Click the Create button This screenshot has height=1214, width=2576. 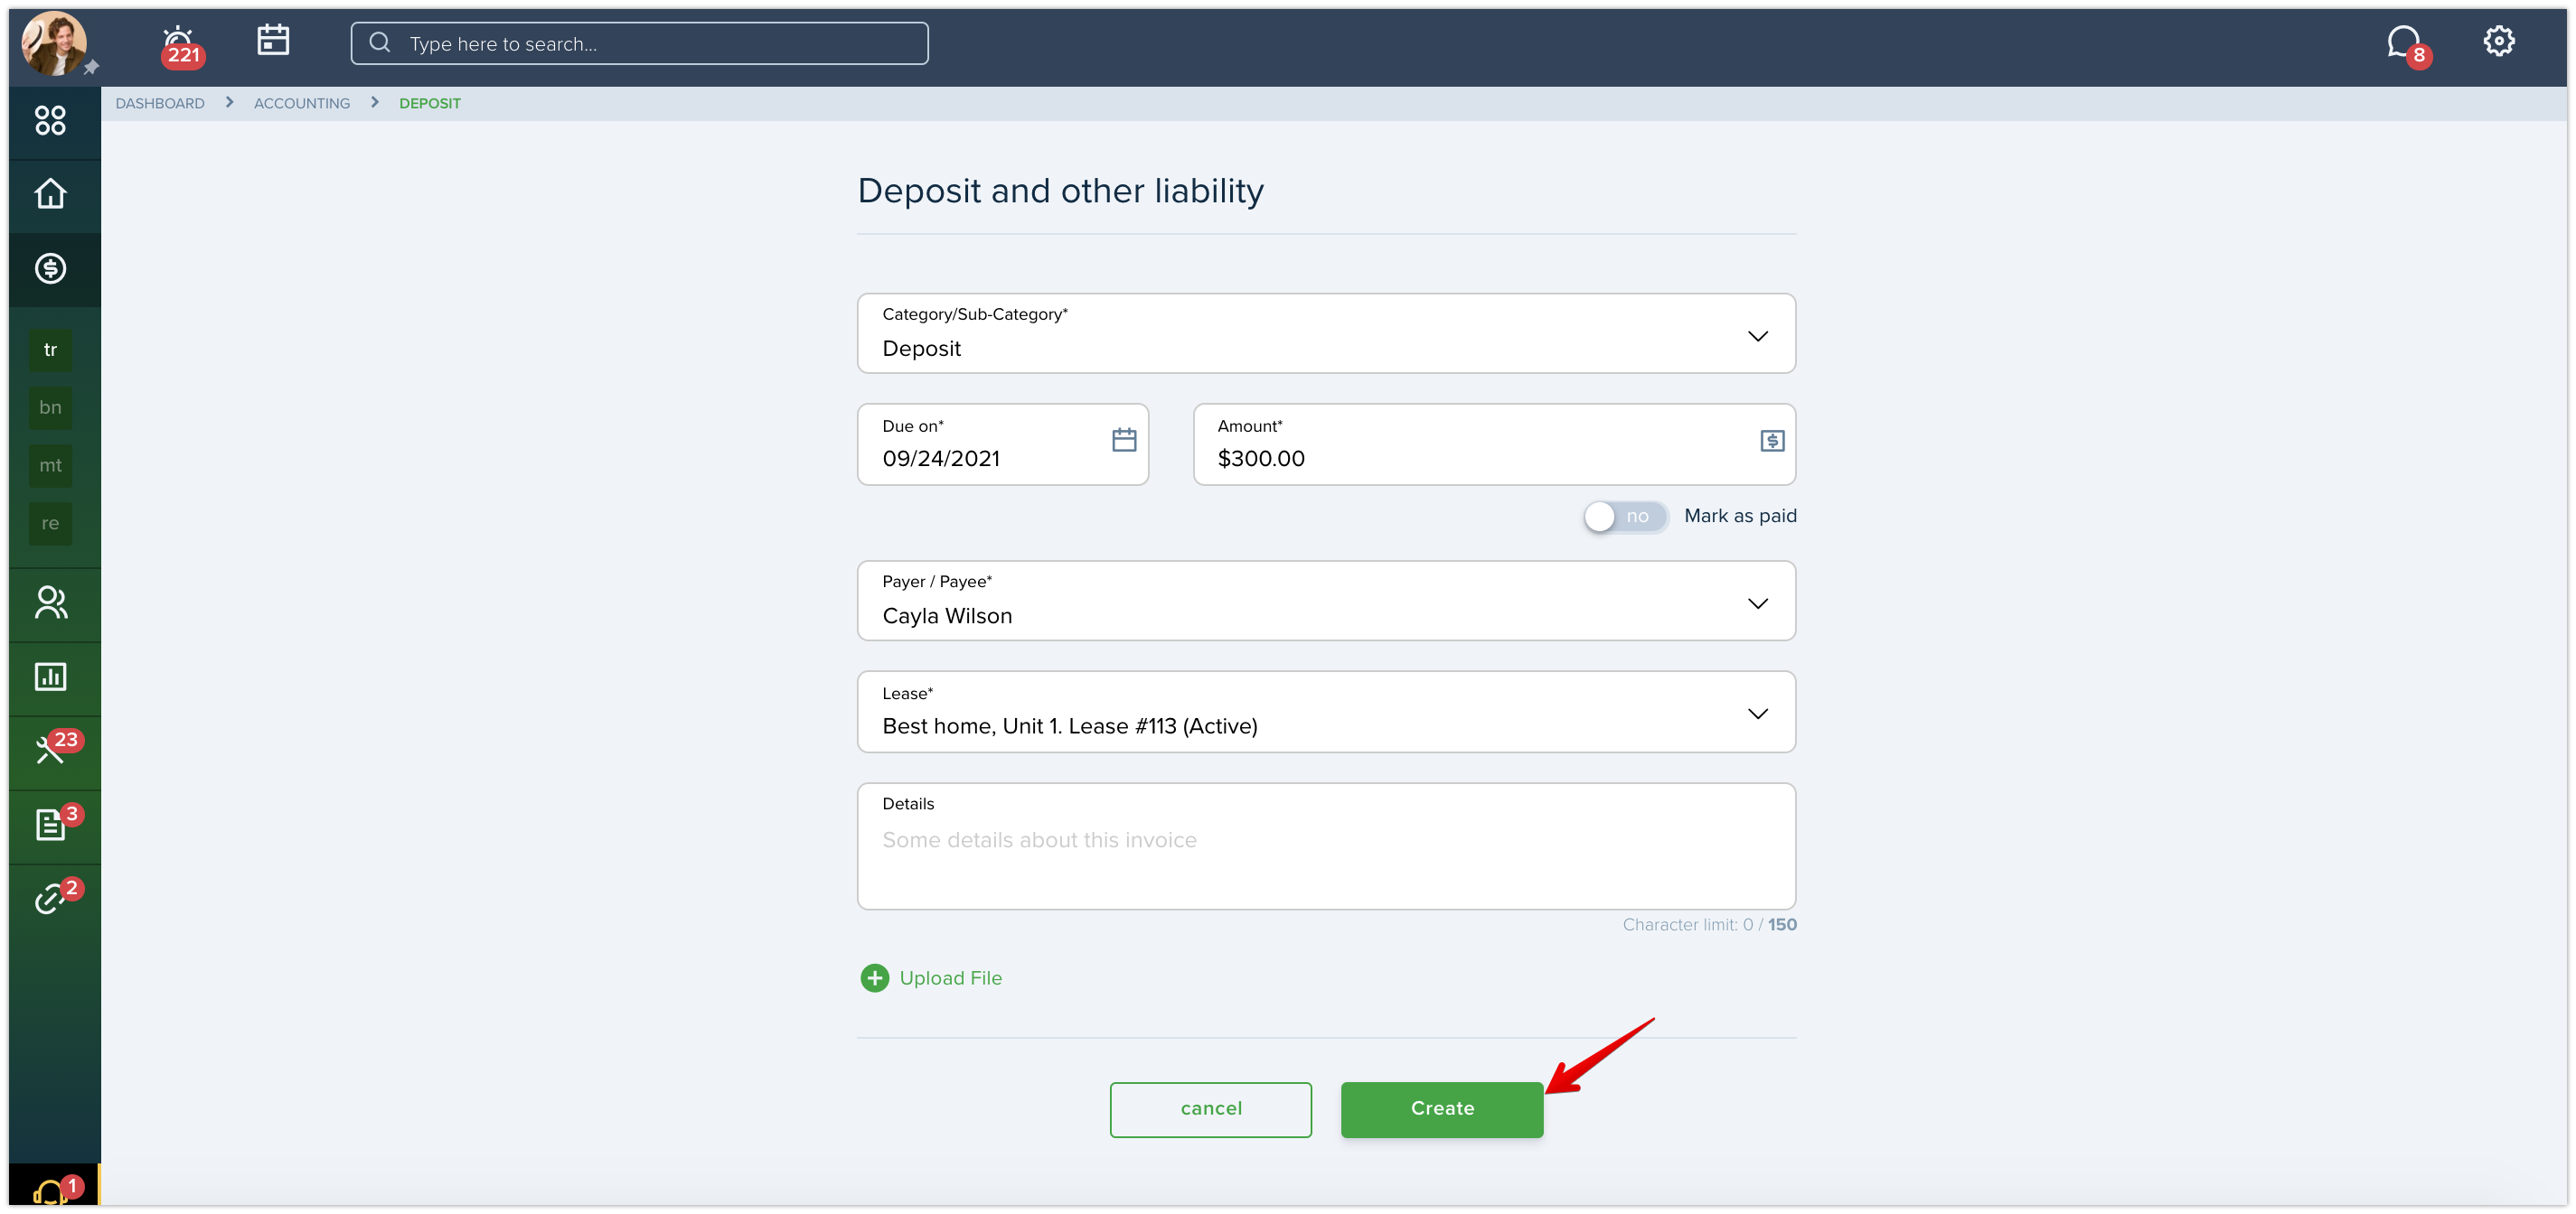(x=1442, y=1109)
